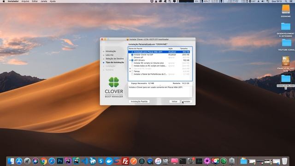Enable Instala todos os RC scripts em todos

coord(132,66)
